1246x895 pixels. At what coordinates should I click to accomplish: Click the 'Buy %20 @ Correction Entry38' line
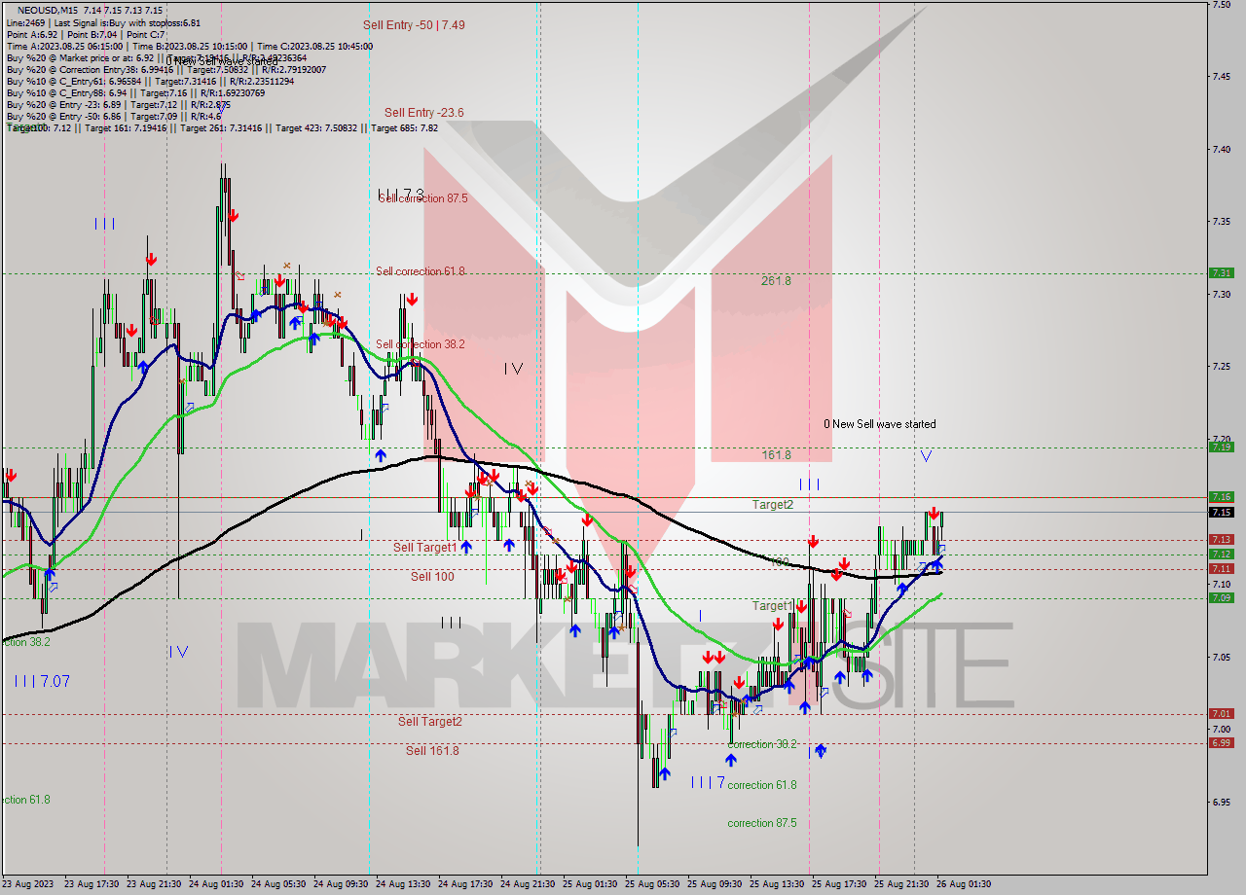[x=165, y=69]
